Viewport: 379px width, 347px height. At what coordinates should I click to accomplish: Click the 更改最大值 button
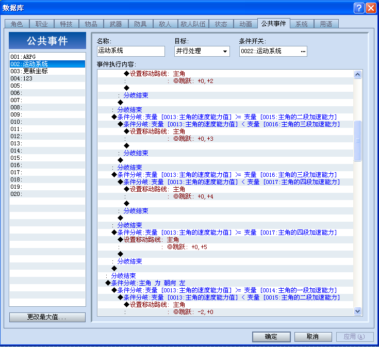tap(47, 317)
